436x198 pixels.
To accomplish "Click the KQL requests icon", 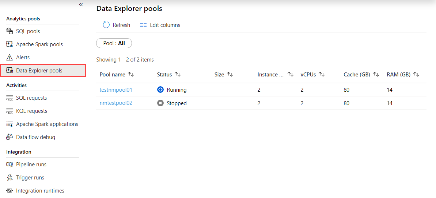I will click(x=10, y=111).
